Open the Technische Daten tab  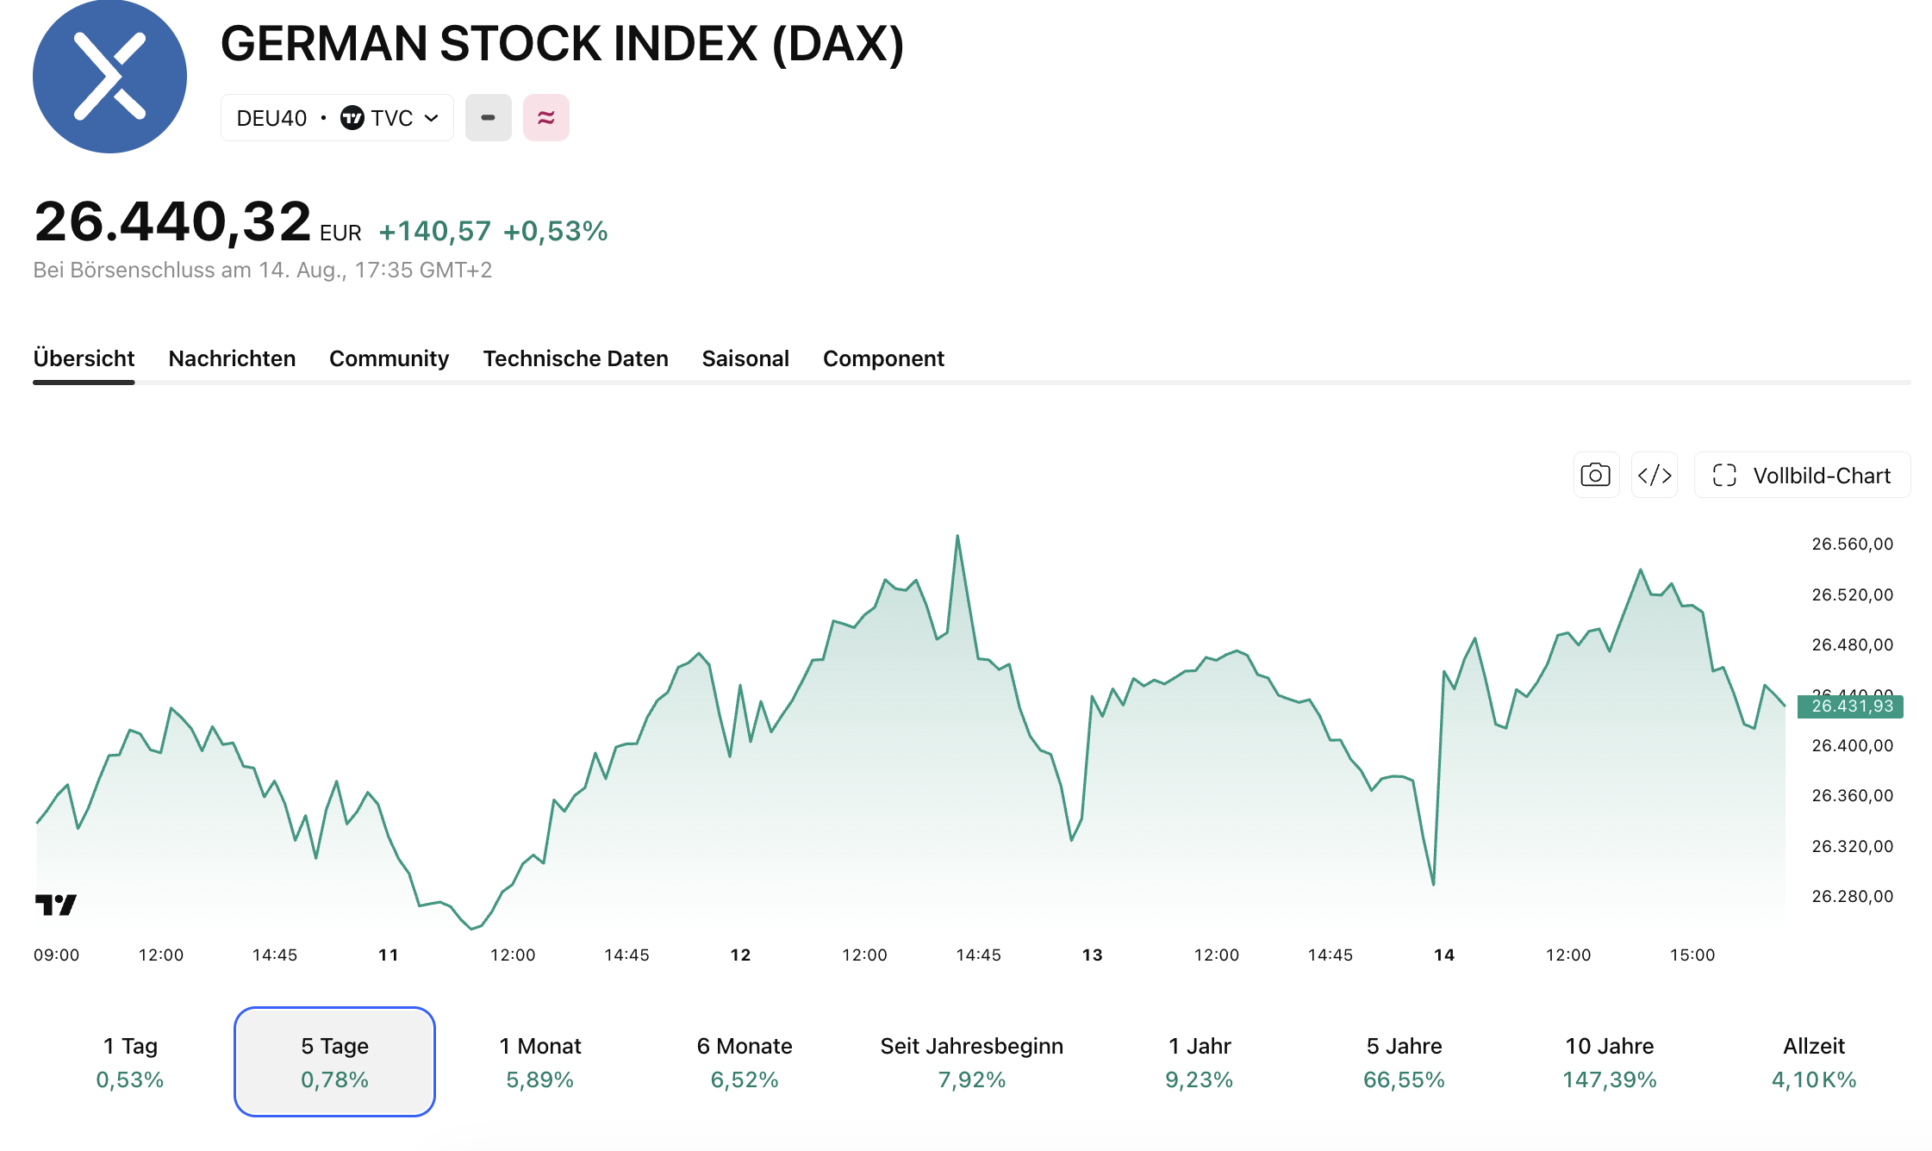pyautogui.click(x=576, y=358)
